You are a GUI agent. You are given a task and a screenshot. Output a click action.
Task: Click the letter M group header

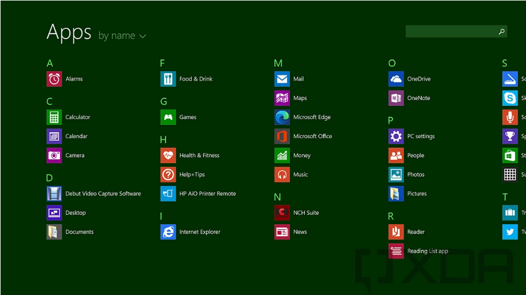(x=278, y=64)
